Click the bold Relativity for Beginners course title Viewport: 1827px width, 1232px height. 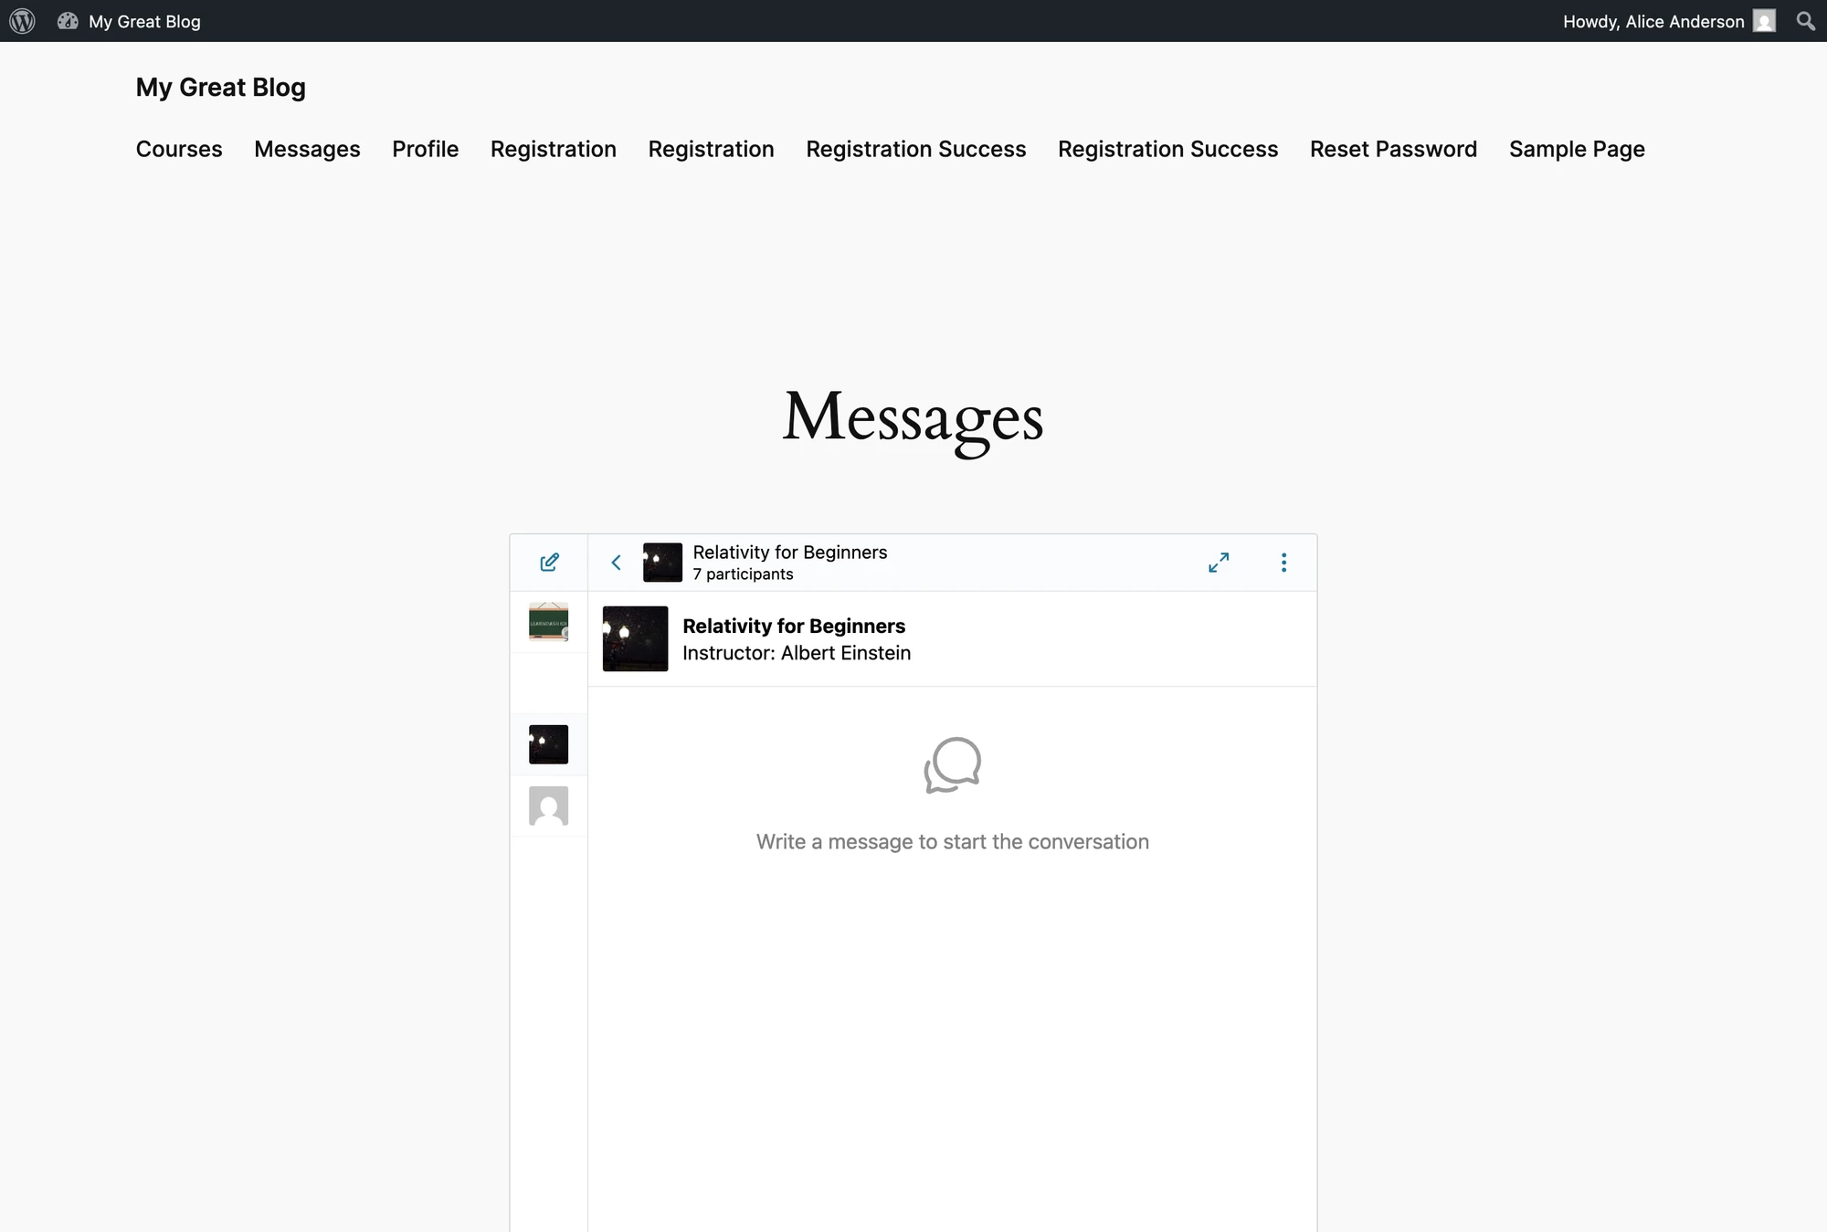(x=794, y=626)
